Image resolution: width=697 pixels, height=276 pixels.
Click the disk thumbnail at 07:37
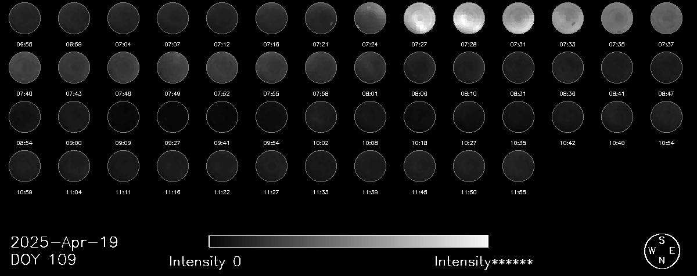pos(667,18)
